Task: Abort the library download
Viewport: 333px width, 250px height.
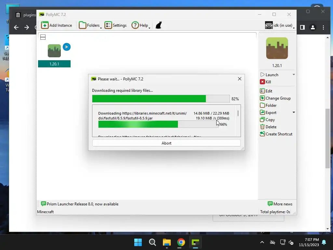Action: click(166, 143)
